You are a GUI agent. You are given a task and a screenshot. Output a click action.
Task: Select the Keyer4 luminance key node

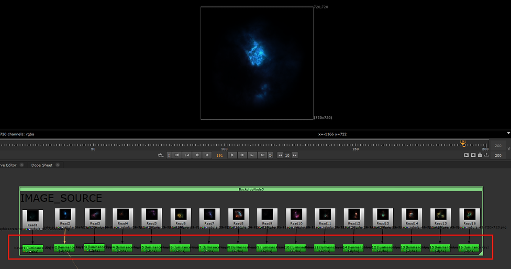click(122, 248)
